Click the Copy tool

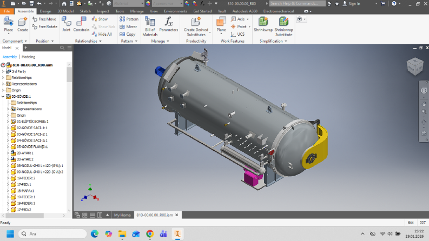coord(128,34)
